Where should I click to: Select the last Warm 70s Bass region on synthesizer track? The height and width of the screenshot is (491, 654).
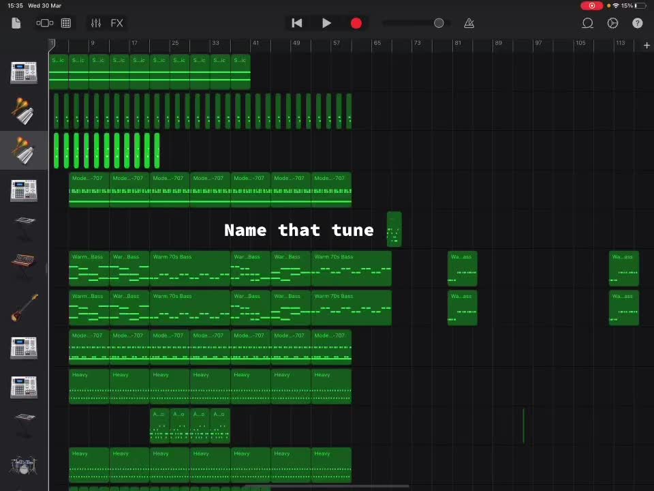tap(623, 269)
